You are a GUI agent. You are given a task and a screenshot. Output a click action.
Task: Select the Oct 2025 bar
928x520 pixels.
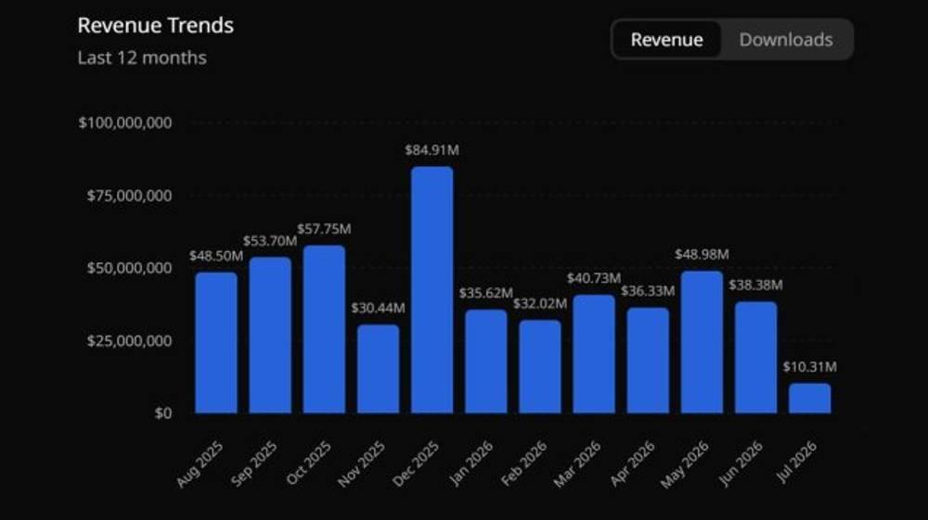[324, 329]
